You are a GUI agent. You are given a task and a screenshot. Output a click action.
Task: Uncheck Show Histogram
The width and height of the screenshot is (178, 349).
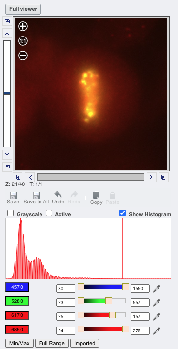(123, 213)
